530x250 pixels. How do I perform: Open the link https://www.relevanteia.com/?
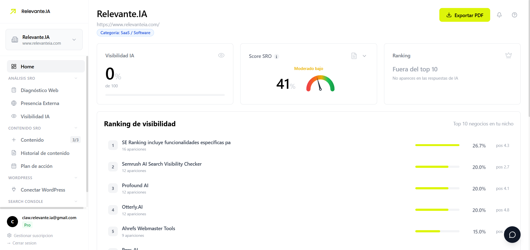click(x=128, y=24)
